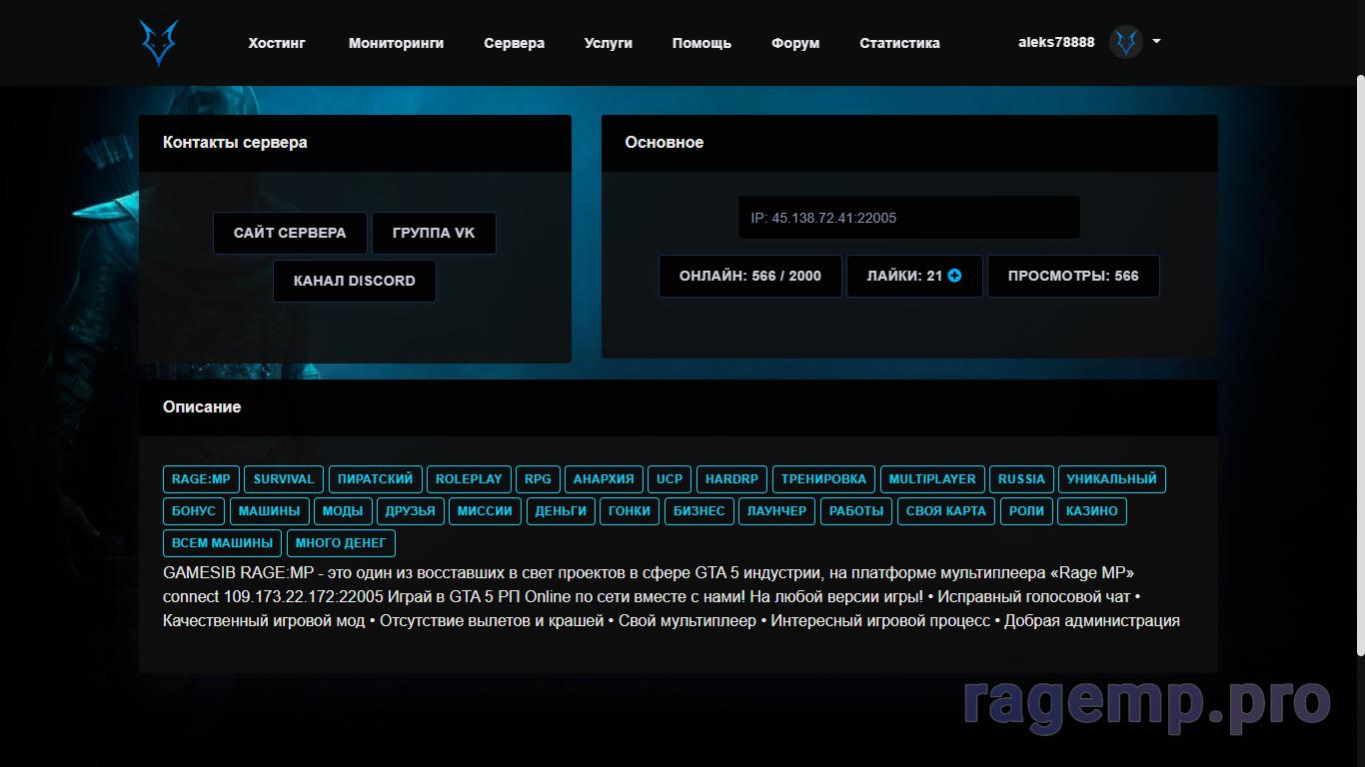Click the Основное heading

pos(665,143)
